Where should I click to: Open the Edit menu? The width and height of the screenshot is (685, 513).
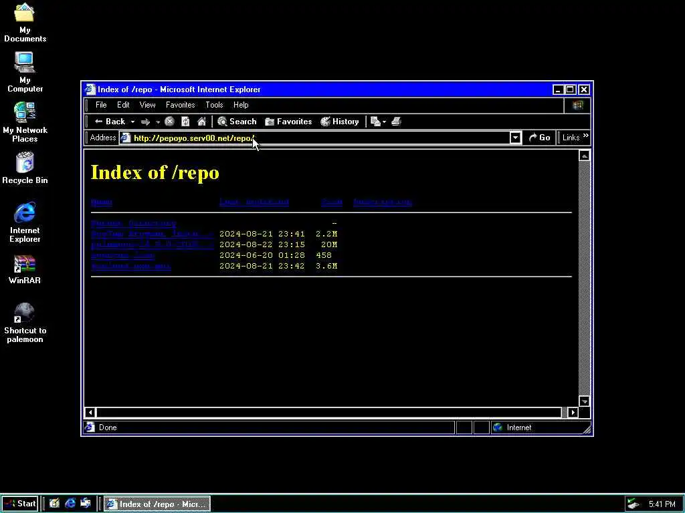(x=123, y=105)
